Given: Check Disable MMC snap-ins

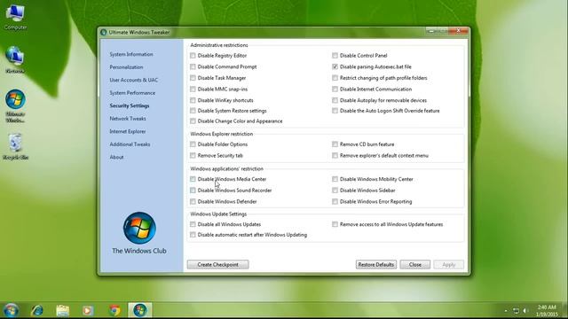Looking at the screenshot, I should pyautogui.click(x=193, y=89).
